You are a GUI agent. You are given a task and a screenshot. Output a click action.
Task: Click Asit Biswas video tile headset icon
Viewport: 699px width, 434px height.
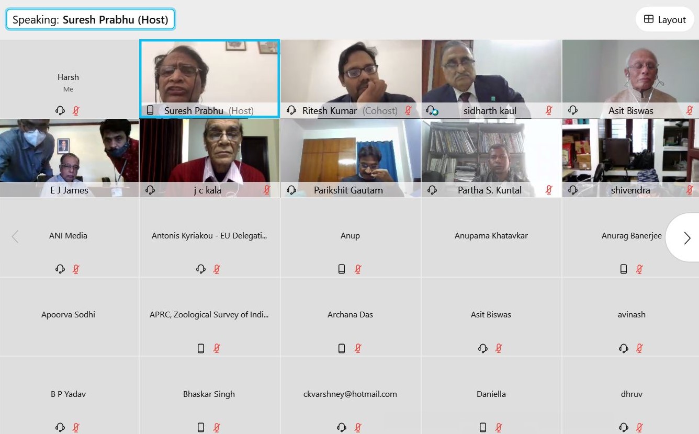click(x=573, y=110)
